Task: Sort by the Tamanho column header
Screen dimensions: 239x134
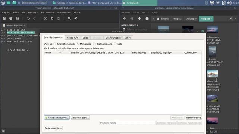Action: coord(71,52)
